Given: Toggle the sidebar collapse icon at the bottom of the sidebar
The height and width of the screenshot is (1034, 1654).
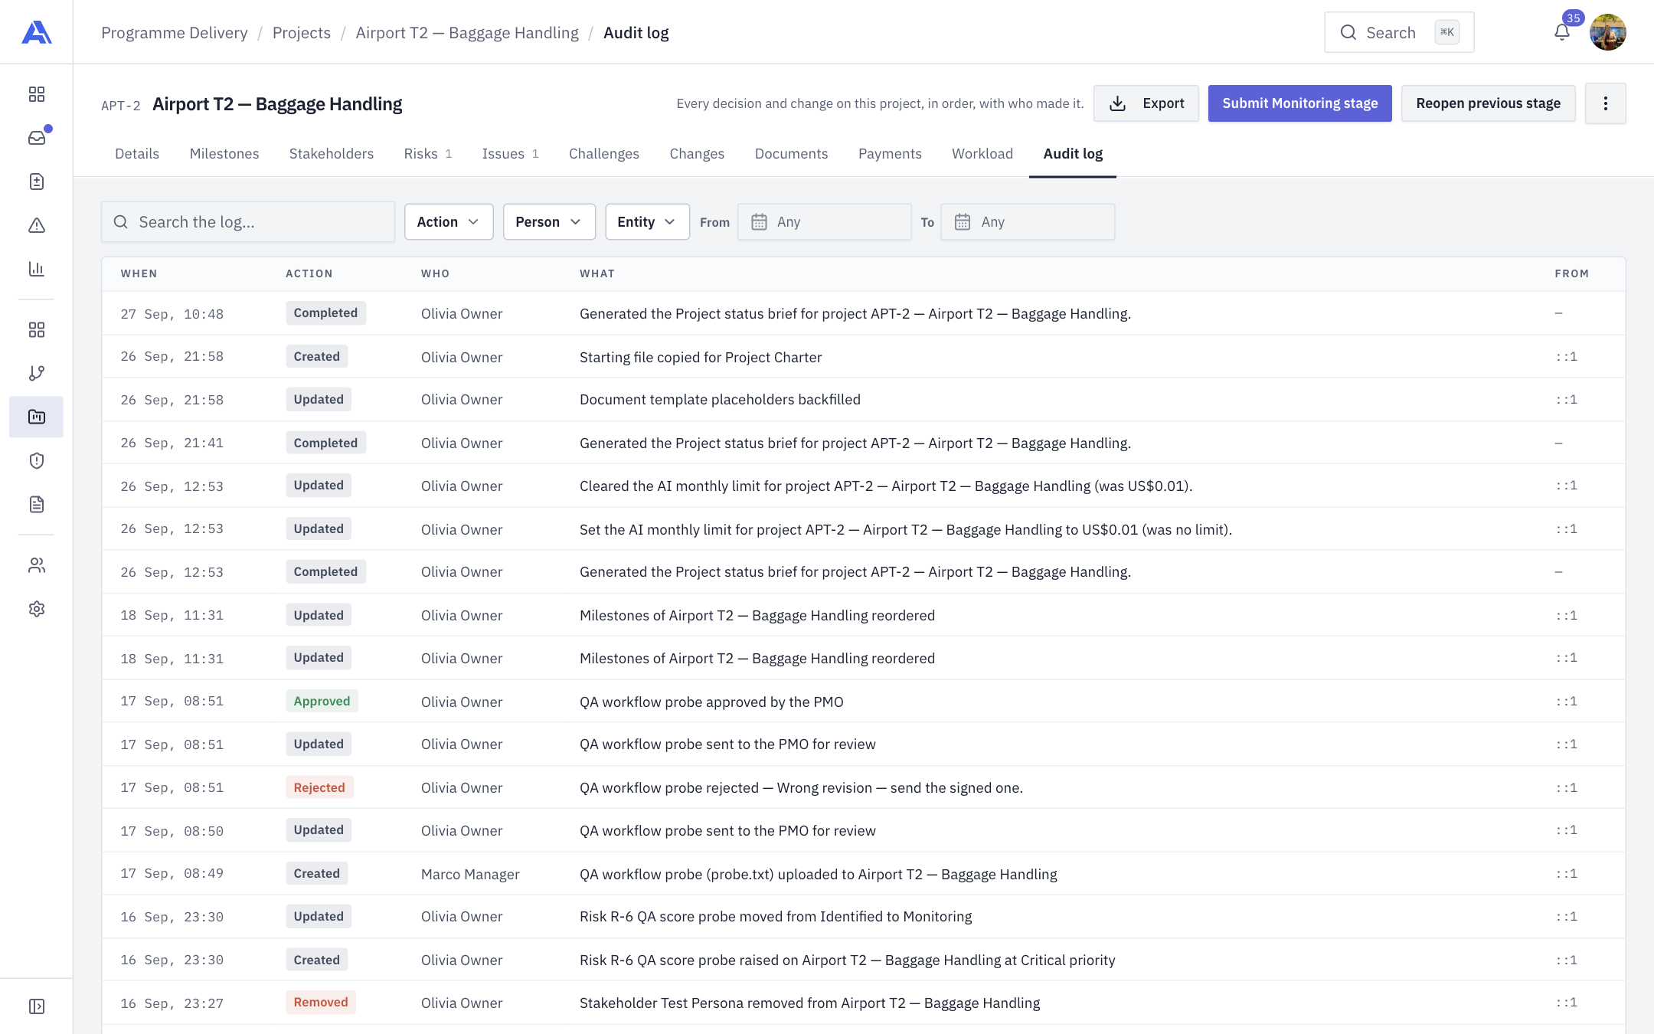Looking at the screenshot, I should tap(36, 1006).
